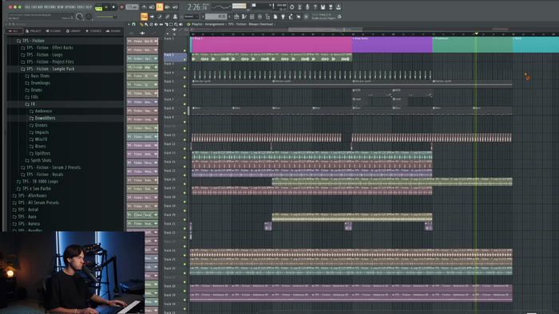
Task: Select the ALL browser tab
Action: pyautogui.click(x=14, y=31)
